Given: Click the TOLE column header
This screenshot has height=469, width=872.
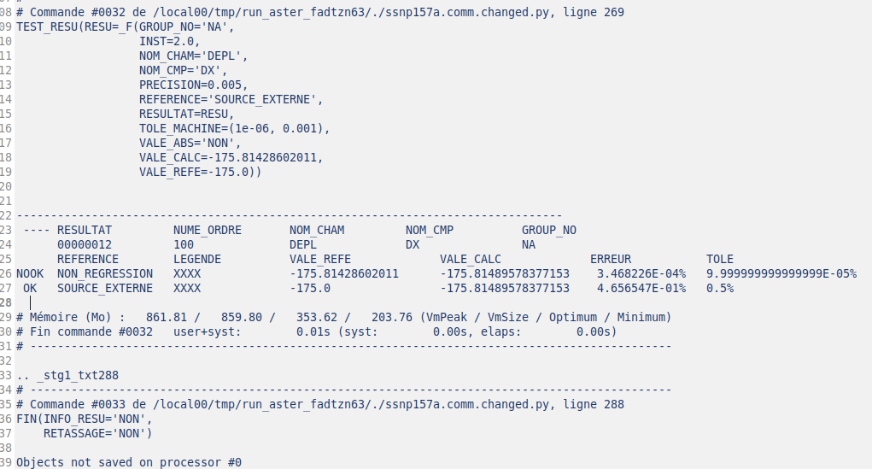Looking at the screenshot, I should [x=720, y=259].
